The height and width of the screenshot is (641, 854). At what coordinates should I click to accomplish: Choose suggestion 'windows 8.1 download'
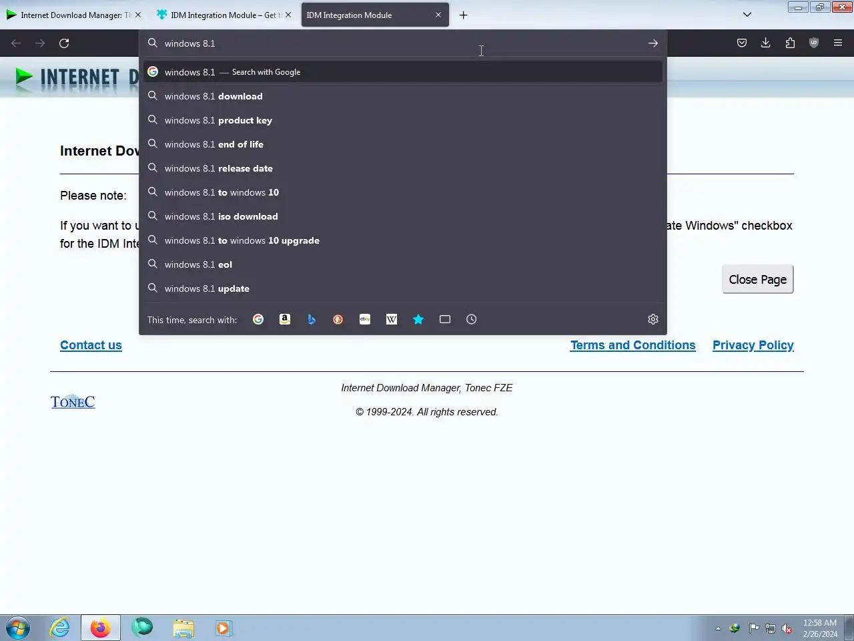click(x=403, y=96)
